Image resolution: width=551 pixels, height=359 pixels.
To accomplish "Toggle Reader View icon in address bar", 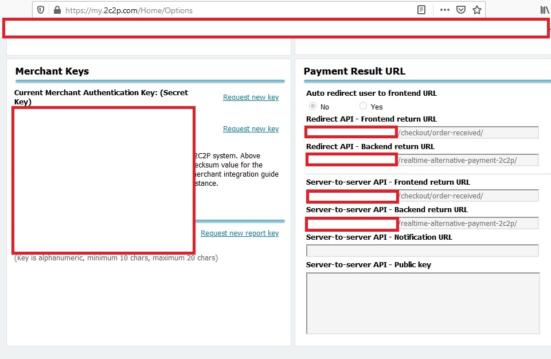I will [x=421, y=10].
